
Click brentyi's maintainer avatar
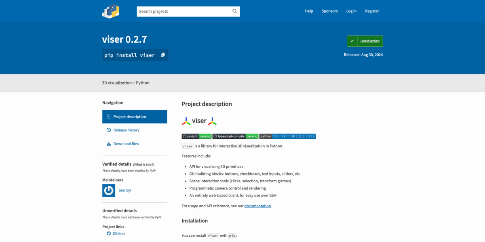click(108, 190)
